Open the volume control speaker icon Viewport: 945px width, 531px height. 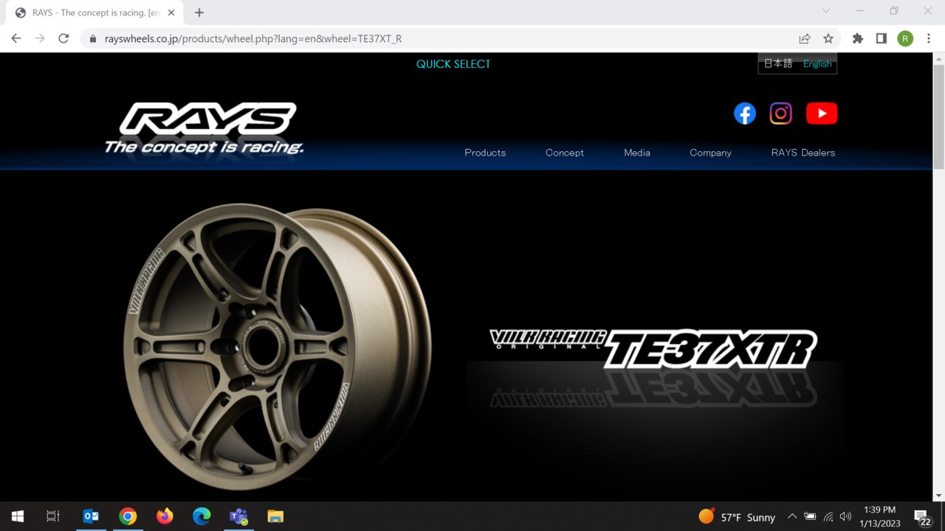pos(846,516)
